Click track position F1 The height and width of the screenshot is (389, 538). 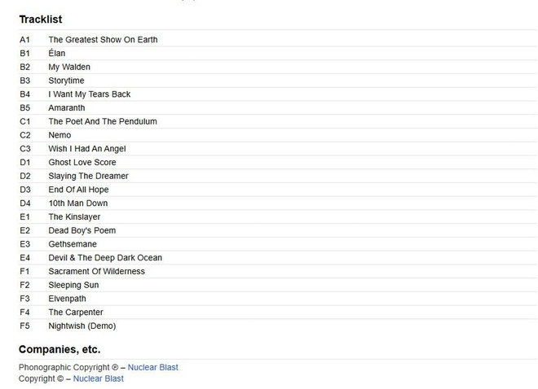24,272
